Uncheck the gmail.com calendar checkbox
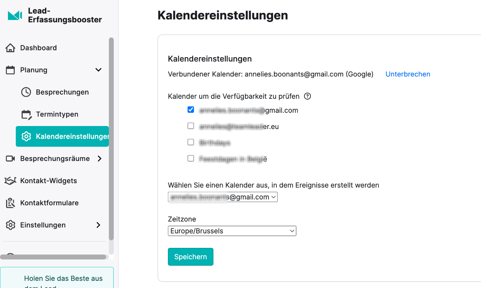Viewport: 481px width, 288px height. pyautogui.click(x=191, y=110)
